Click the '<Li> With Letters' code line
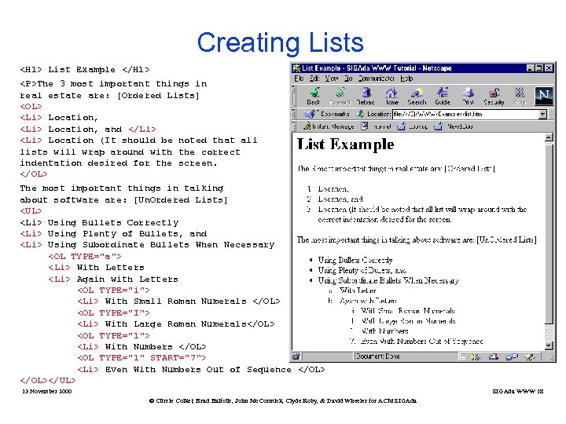The height and width of the screenshot is (424, 566). click(97, 268)
